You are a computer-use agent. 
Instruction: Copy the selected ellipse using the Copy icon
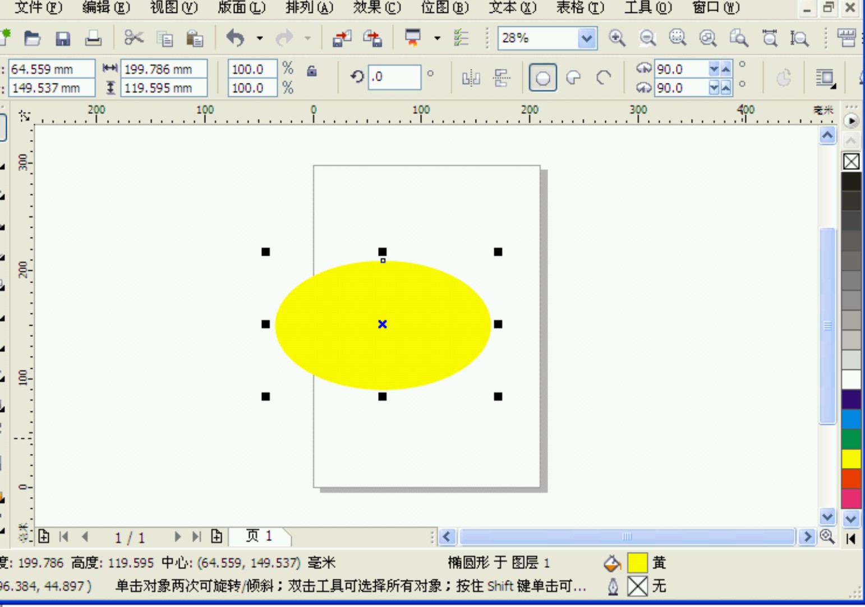165,39
